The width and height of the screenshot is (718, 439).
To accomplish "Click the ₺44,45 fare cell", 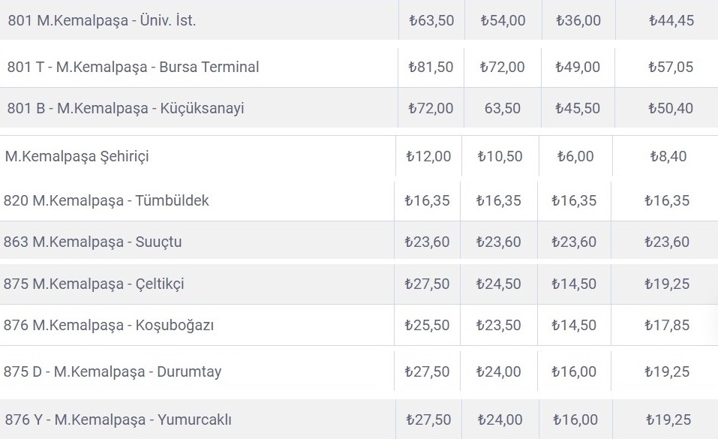I will tap(671, 21).
